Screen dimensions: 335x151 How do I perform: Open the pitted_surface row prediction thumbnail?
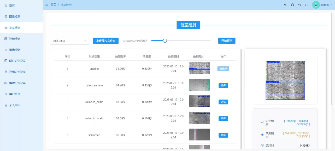[199, 85]
